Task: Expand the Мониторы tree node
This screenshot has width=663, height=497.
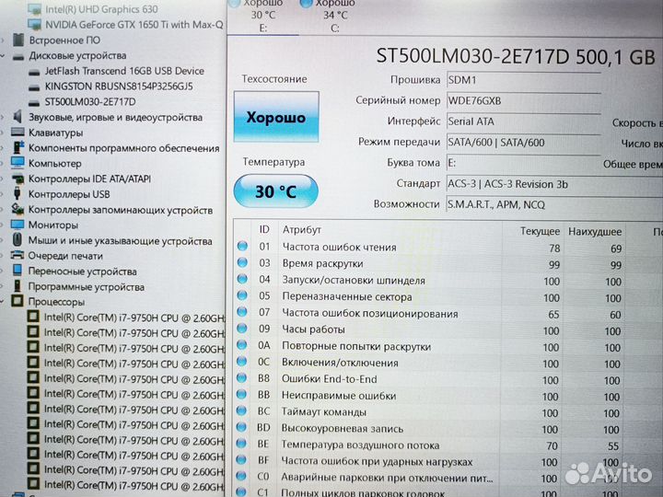Action: point(4,225)
